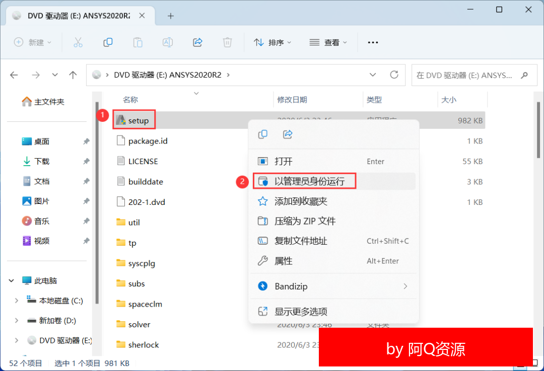
Task: Choose 添加到收藏夹 in context menu
Action: coord(334,201)
